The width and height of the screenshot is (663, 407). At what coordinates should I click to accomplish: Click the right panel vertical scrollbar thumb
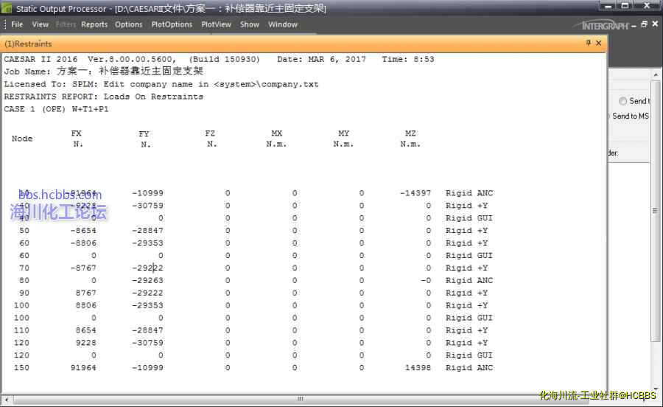[x=656, y=210]
